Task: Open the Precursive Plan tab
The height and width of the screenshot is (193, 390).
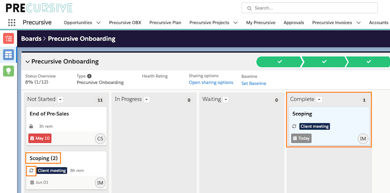Action: (x=165, y=22)
